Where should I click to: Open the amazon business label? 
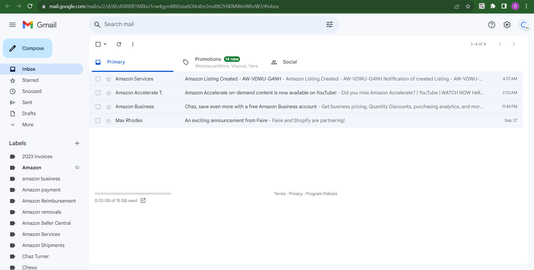(42, 179)
